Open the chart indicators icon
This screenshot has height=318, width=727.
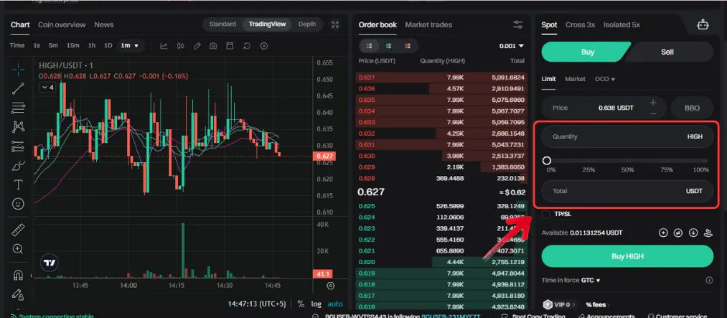pyautogui.click(x=164, y=46)
